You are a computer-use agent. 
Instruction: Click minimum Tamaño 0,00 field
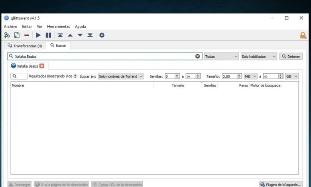[232, 76]
